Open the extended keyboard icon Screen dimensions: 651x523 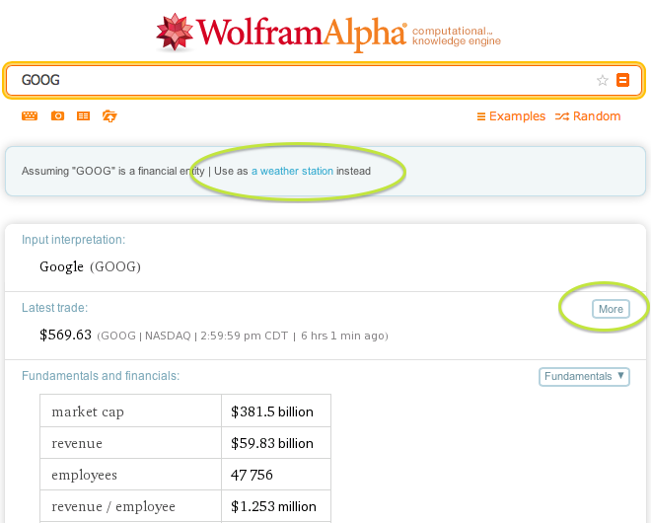coord(30,115)
